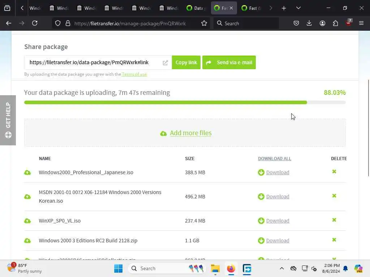Image resolution: width=370 pixels, height=277 pixels.
Task: Open a new tab with plus icon
Action: coord(284,8)
